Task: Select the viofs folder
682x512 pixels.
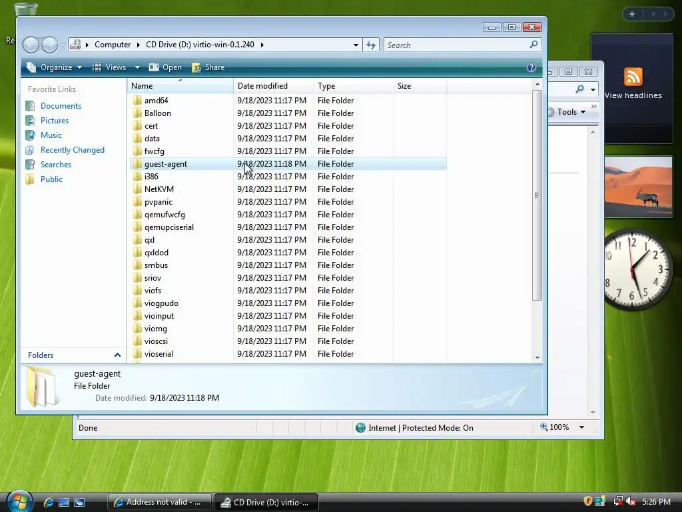Action: click(153, 291)
